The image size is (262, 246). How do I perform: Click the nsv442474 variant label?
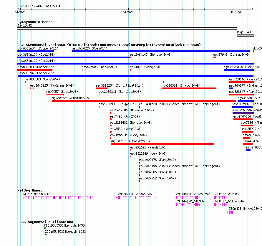tap(252, 141)
